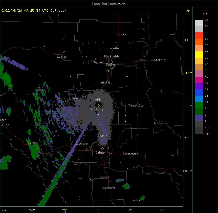The width and height of the screenshot is (218, 213).
Task: Click the purple radar echo east of Okotoks
Action: (x=120, y=180)
